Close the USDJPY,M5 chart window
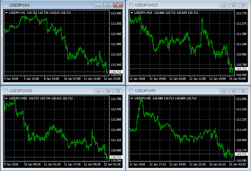Screen dimensions: 251x171 243,91
